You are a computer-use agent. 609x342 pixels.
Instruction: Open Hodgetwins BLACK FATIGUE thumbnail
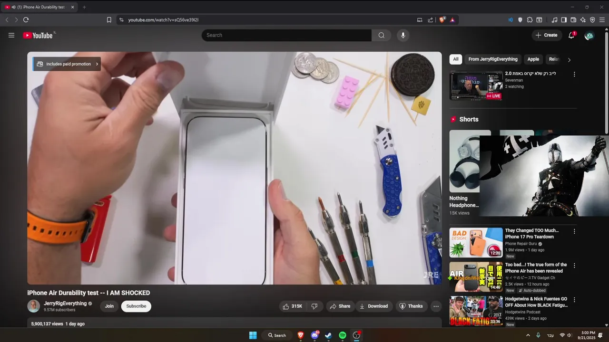point(476,311)
